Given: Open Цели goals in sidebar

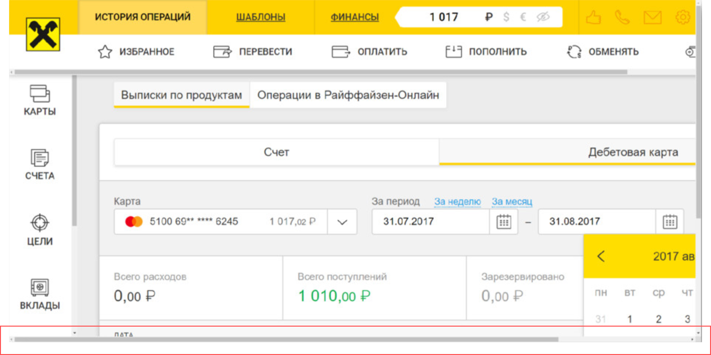Looking at the screenshot, I should click(40, 230).
